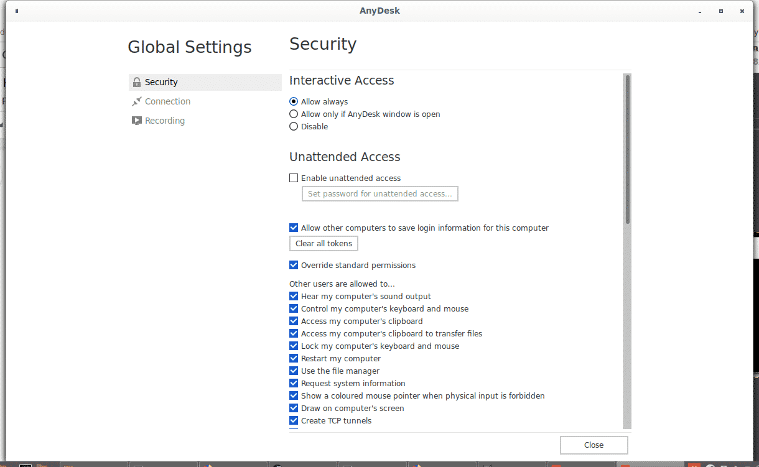Click the settings vertical scrollbar thumb
Image resolution: width=759 pixels, height=467 pixels.
[x=628, y=149]
